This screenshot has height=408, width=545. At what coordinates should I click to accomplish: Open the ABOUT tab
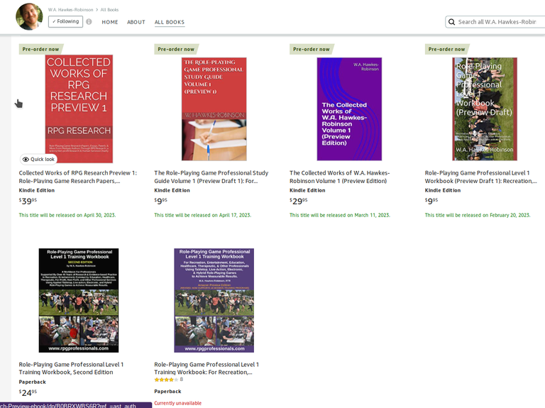(x=136, y=22)
